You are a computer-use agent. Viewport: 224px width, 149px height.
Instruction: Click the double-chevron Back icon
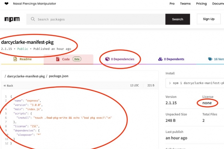pos(5,85)
